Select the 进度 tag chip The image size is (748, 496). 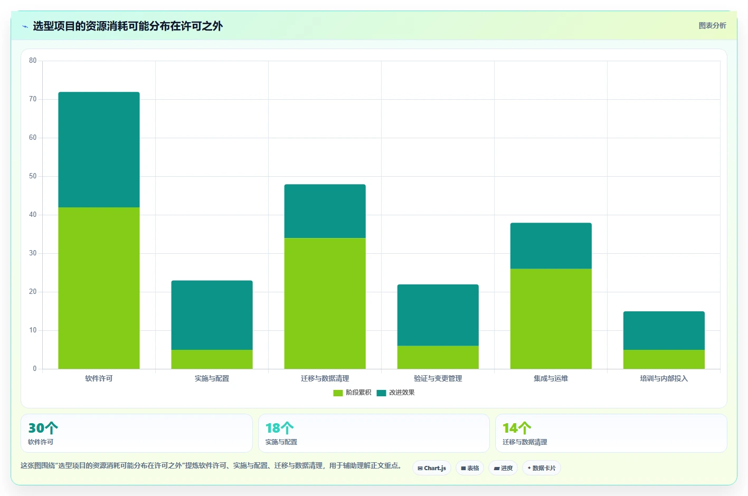coord(503,468)
